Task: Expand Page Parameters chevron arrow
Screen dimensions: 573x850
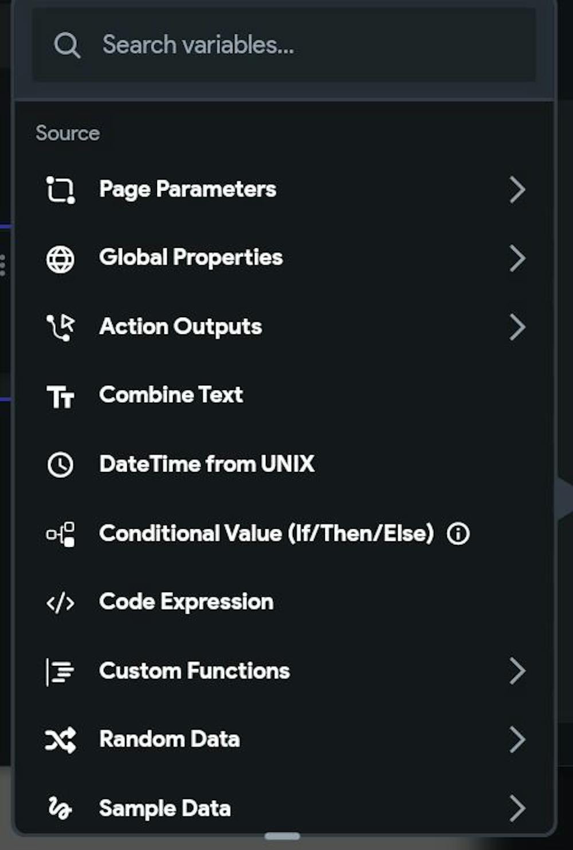Action: pyautogui.click(x=517, y=190)
